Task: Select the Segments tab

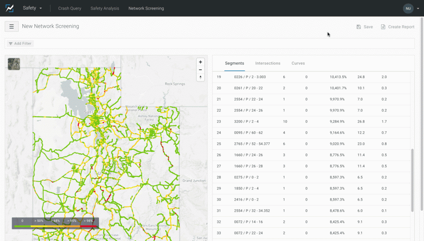Action: click(234, 63)
